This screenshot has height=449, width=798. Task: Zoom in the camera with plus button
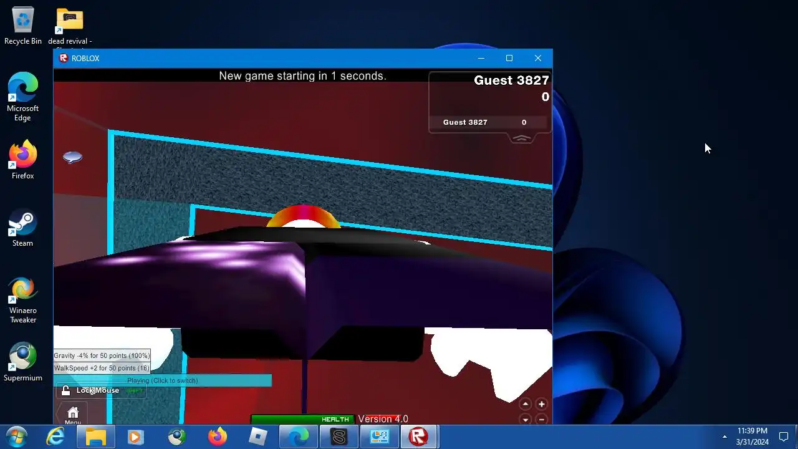point(541,404)
